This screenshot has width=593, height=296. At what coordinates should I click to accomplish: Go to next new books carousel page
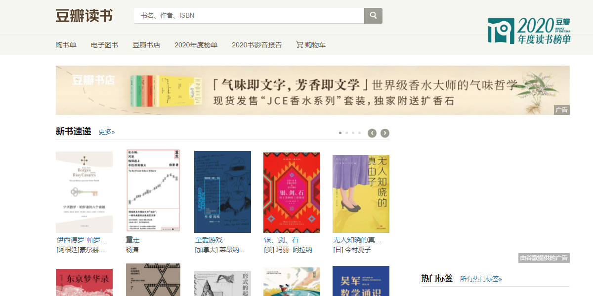click(x=385, y=133)
